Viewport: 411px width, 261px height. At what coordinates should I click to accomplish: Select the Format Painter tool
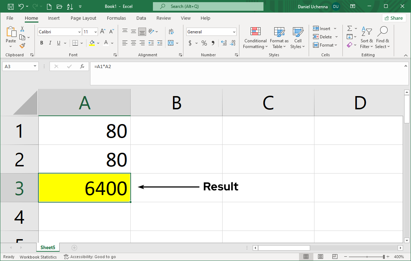pos(22,46)
